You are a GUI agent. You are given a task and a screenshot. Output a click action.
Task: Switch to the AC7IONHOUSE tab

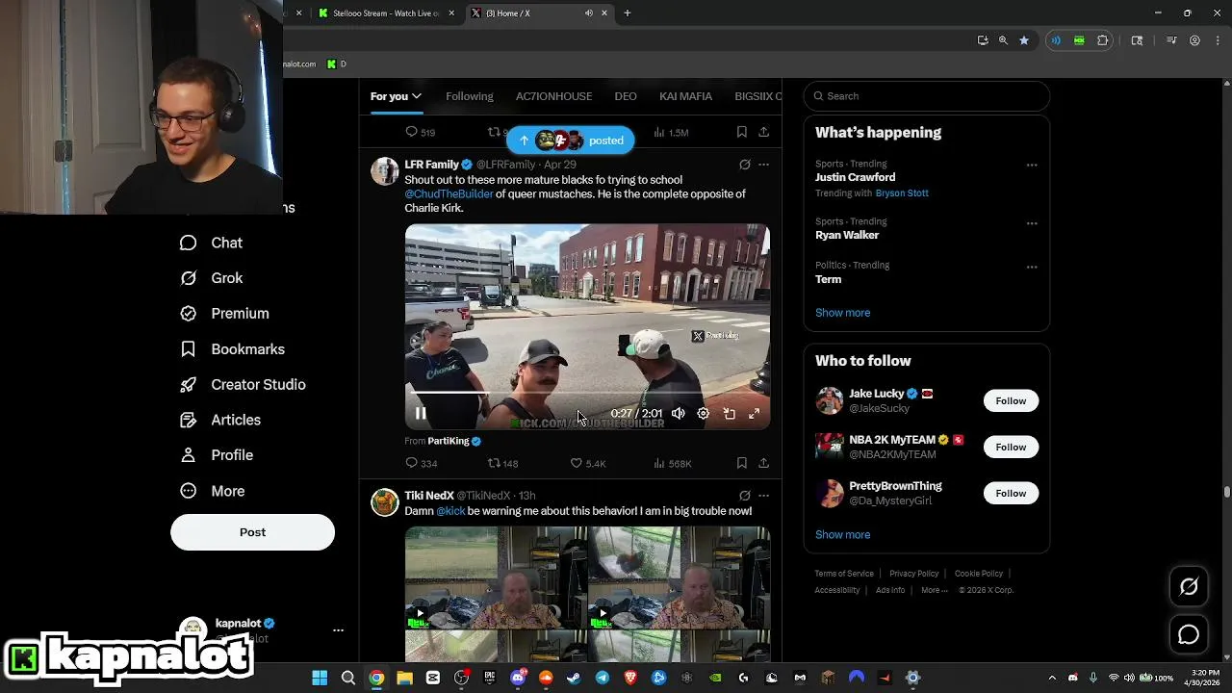point(553,96)
